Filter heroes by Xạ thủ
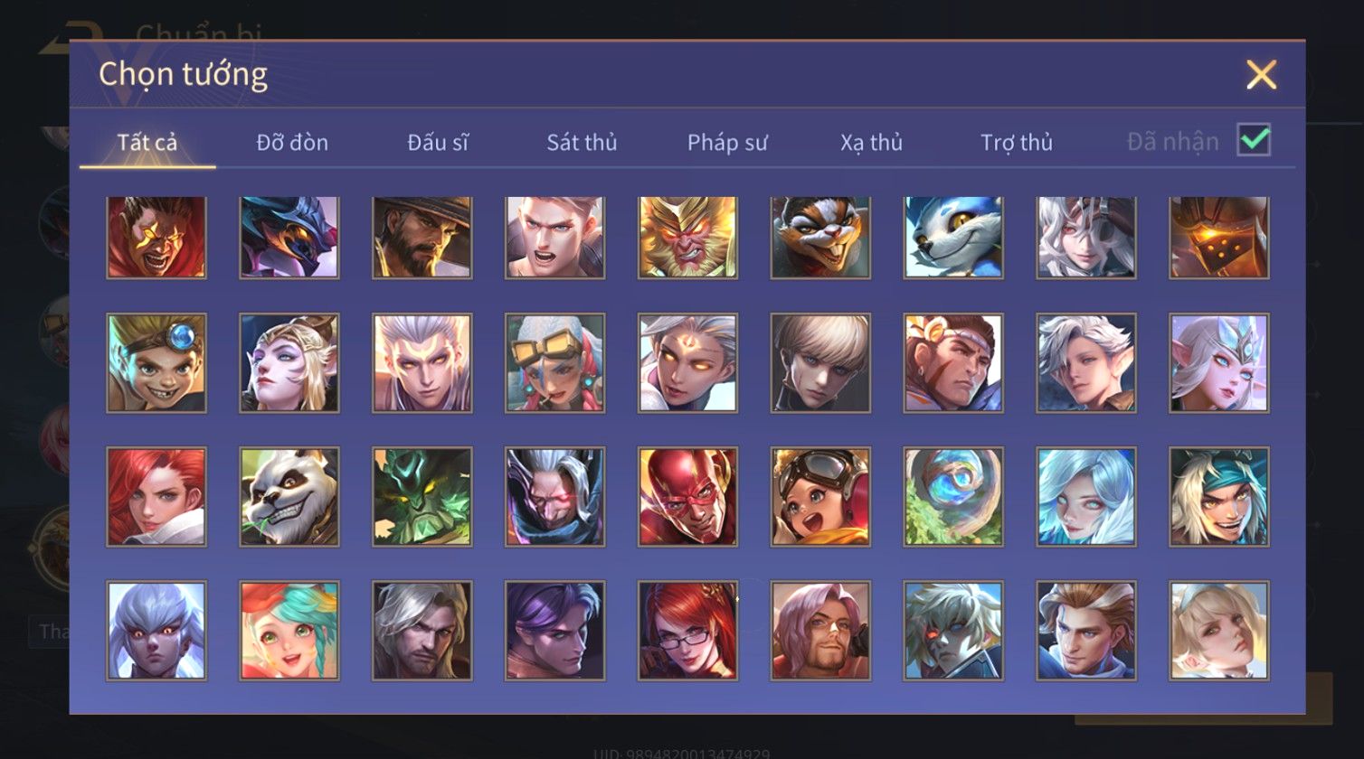The image size is (1364, 759). point(872,142)
